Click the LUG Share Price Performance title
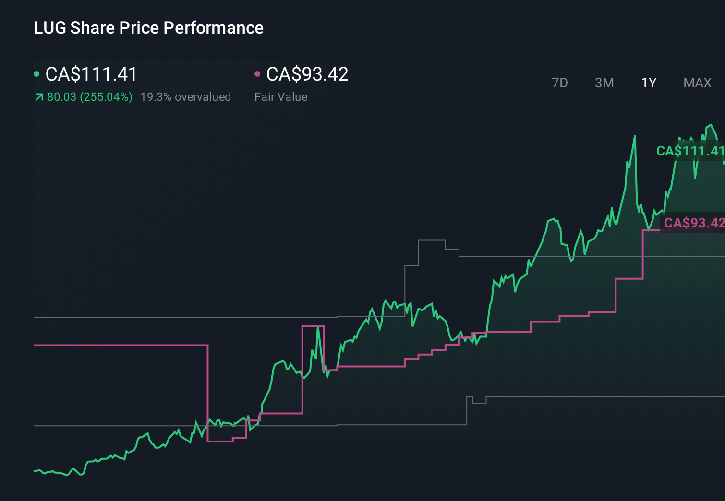This screenshot has height=501, width=725. coord(148,28)
